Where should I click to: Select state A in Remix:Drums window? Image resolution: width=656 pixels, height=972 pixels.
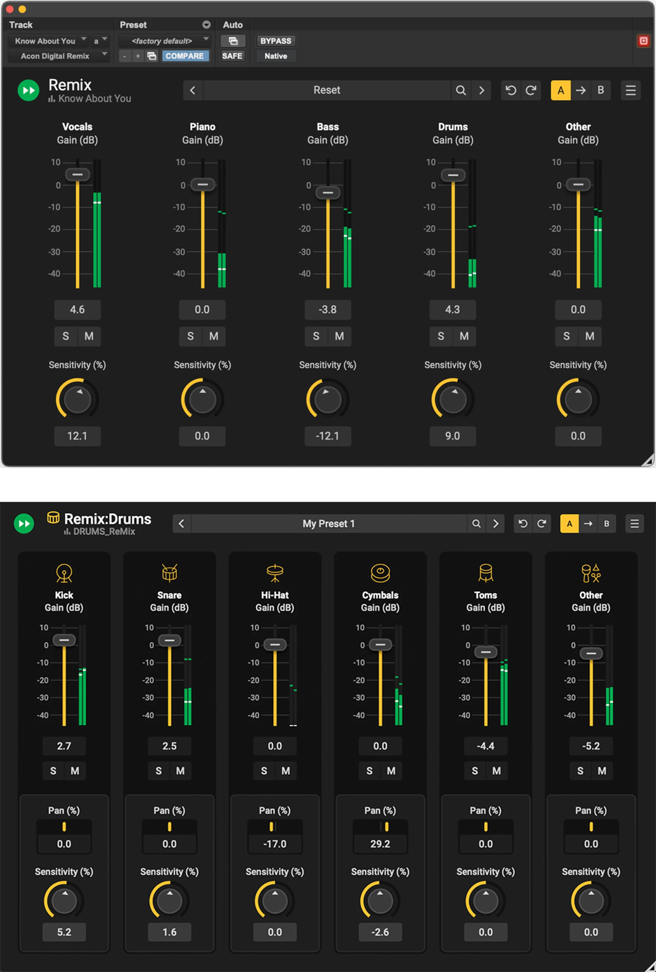(x=569, y=524)
